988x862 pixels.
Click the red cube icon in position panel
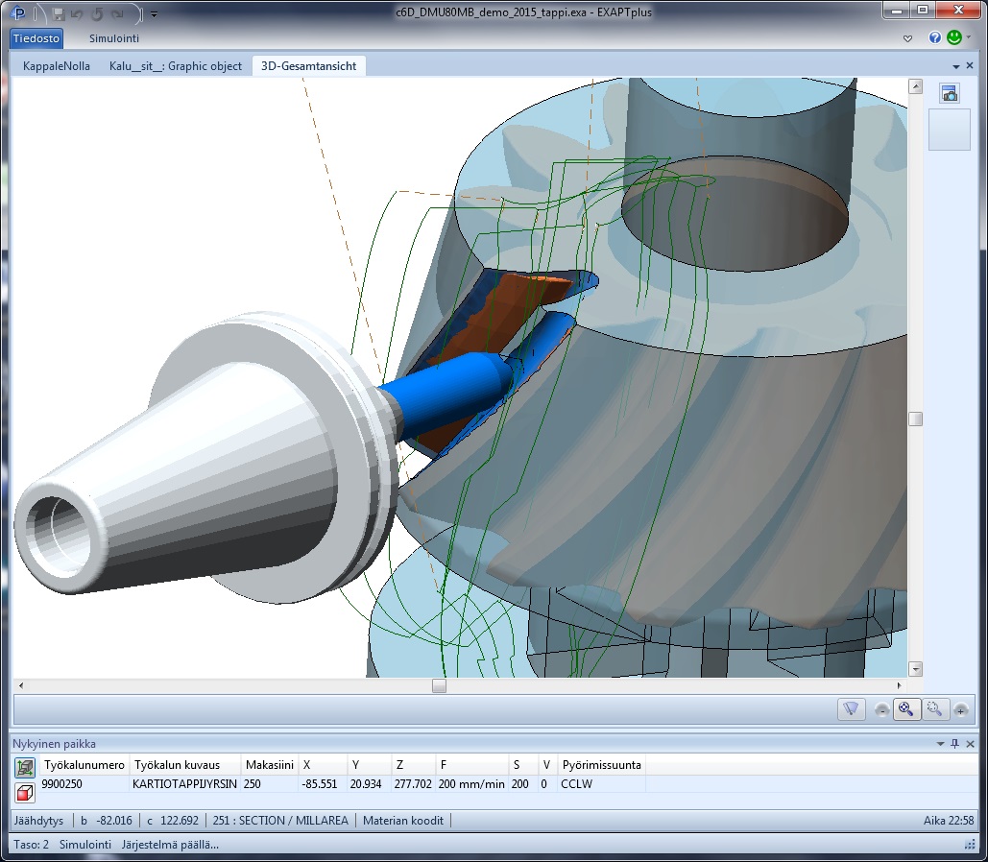tap(25, 790)
